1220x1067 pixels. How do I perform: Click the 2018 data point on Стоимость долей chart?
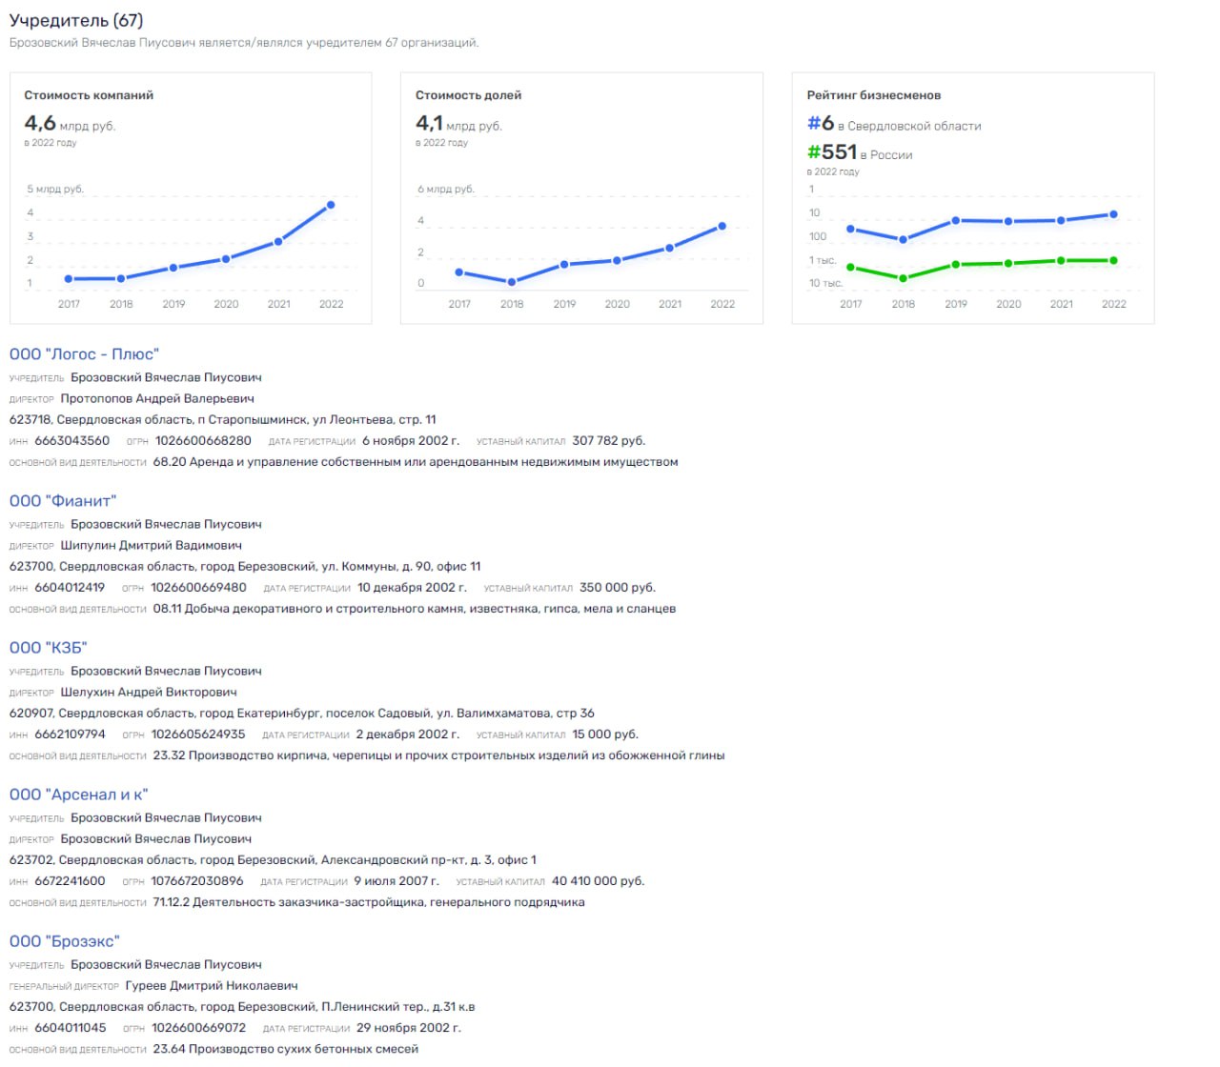(512, 282)
